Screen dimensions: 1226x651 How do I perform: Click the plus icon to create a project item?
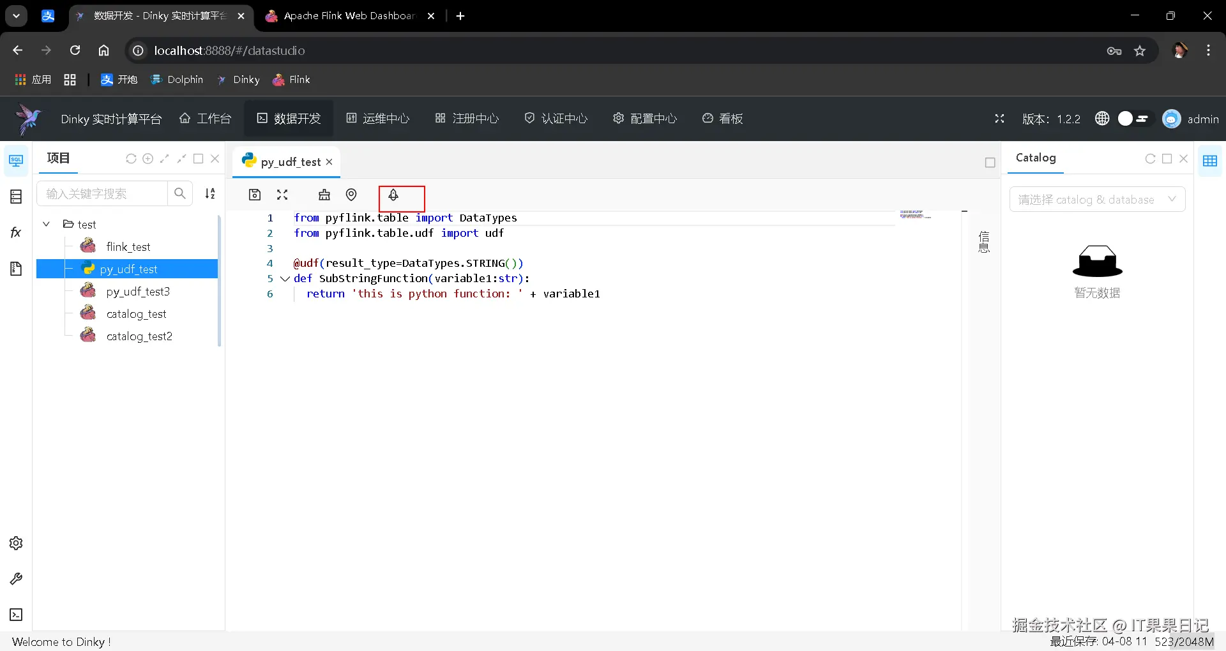click(x=148, y=159)
